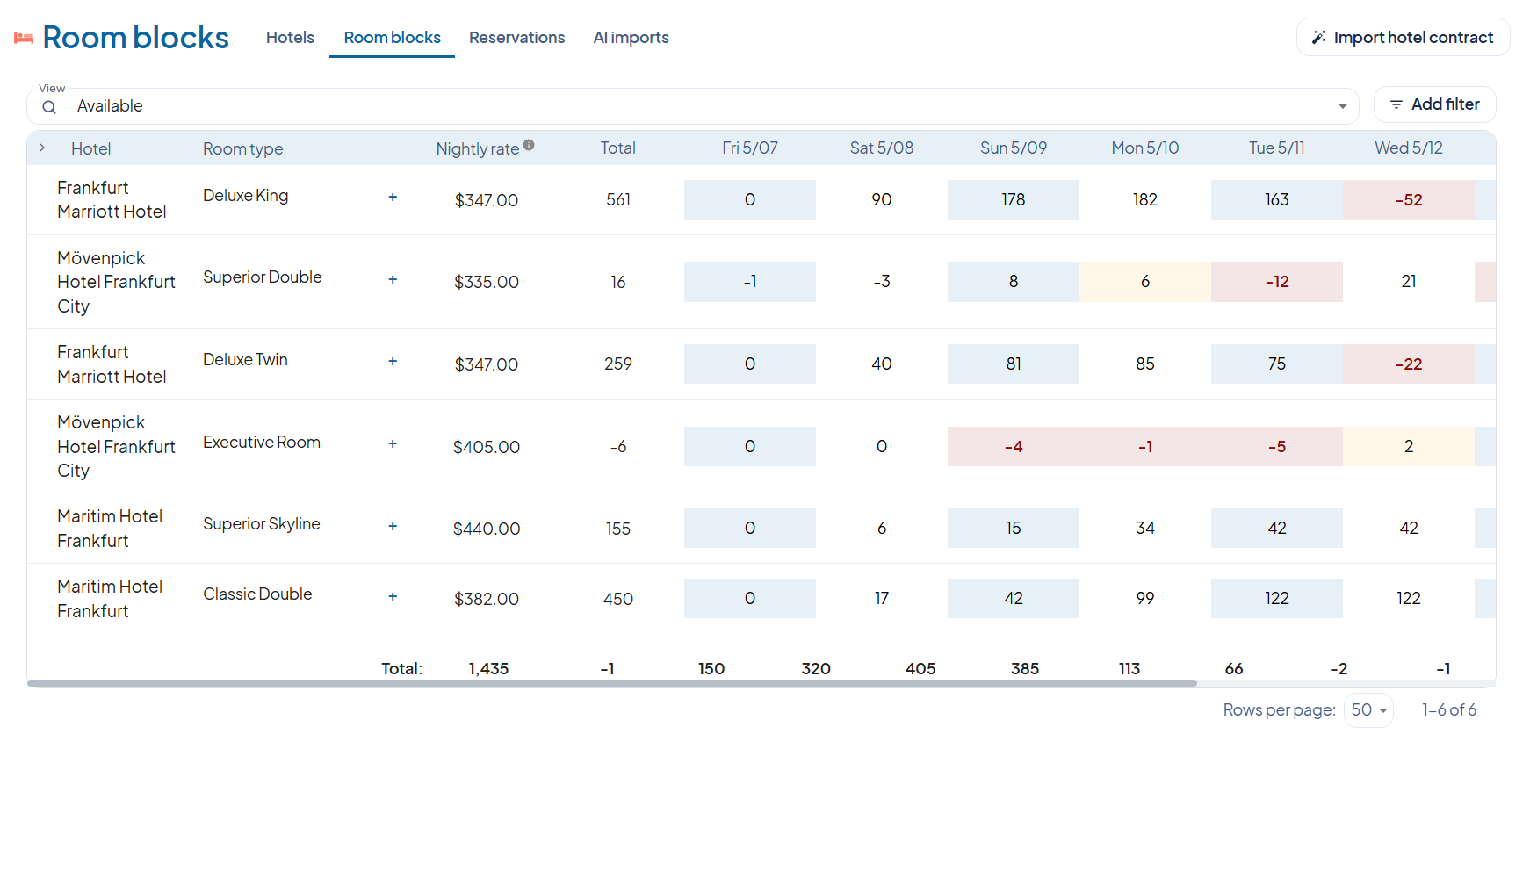1530x893 pixels.
Task: Open the Reservations tab
Action: [x=516, y=38]
